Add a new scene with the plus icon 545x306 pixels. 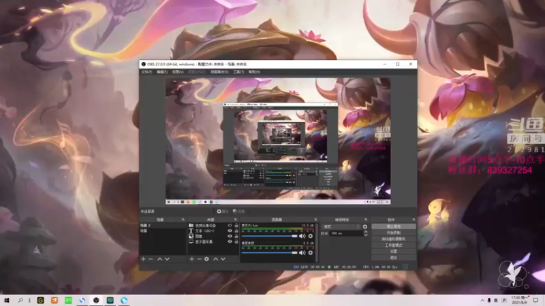pos(143,259)
